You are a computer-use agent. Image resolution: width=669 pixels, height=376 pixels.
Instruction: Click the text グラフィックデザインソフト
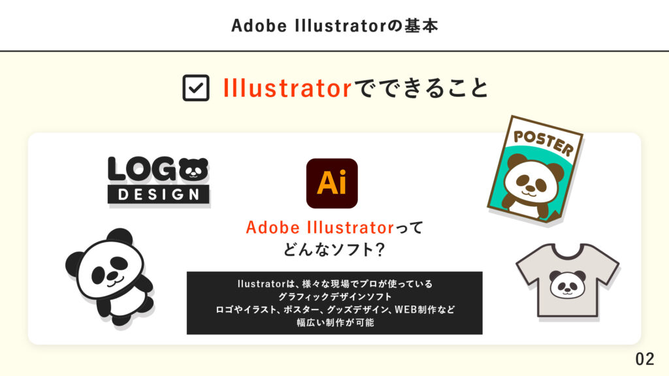(x=335, y=297)
